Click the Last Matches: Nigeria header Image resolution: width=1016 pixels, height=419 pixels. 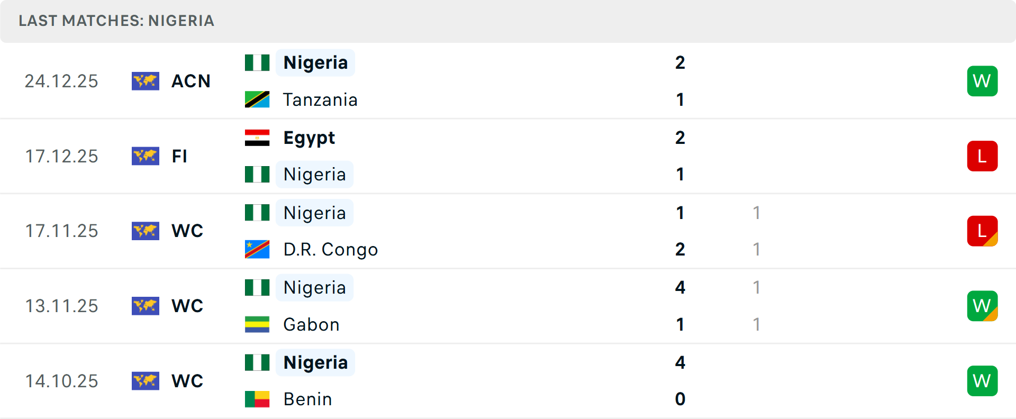[116, 21]
